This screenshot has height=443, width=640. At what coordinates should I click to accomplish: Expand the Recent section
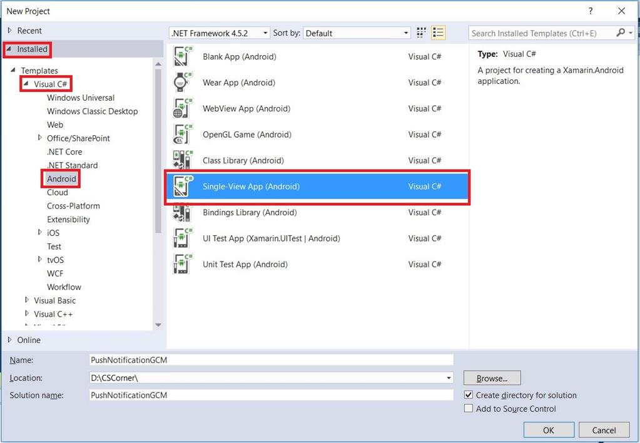point(10,30)
